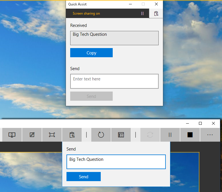The width and height of the screenshot is (222, 192).
Task: Click the 'Received' label
Action: (78, 25)
